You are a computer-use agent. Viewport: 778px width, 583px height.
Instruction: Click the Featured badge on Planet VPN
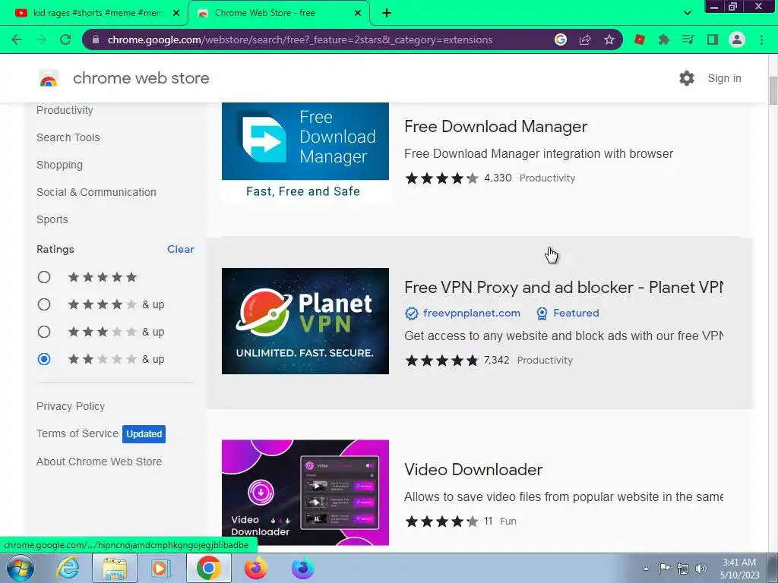pyautogui.click(x=568, y=313)
